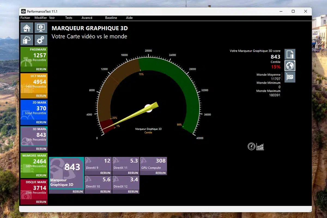This screenshot has width=327, height=218.
Task: Click the Monde Moyenne value 11707
Action: pos(275,79)
